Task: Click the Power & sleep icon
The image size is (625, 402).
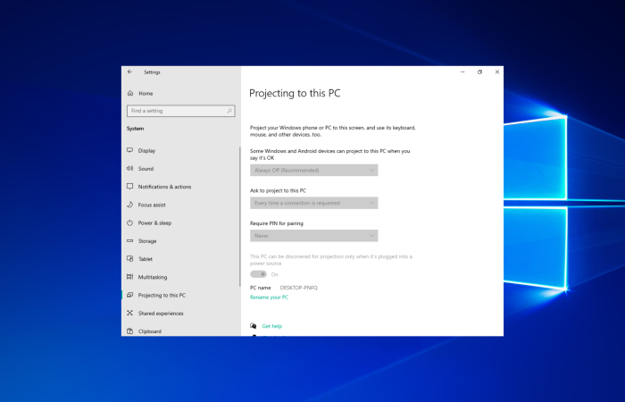Action: click(129, 222)
